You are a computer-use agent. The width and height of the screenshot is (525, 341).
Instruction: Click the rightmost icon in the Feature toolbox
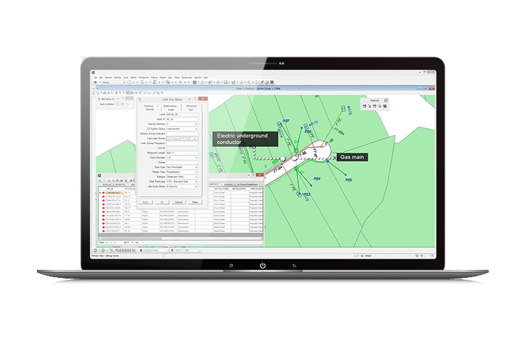coord(385,106)
